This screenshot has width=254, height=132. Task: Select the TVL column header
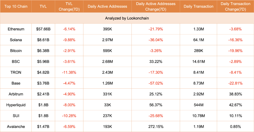tap(43, 6)
